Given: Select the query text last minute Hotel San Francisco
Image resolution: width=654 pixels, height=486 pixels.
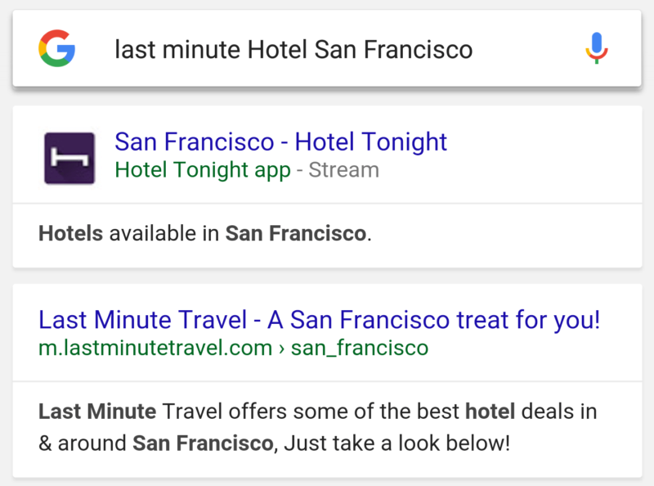Looking at the screenshot, I should tap(293, 49).
